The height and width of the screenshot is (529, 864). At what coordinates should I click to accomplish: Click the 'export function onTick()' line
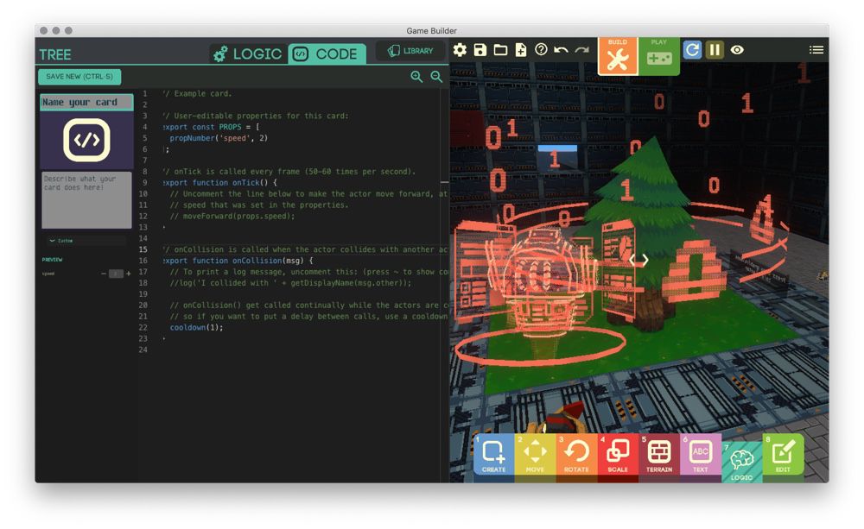coord(219,183)
